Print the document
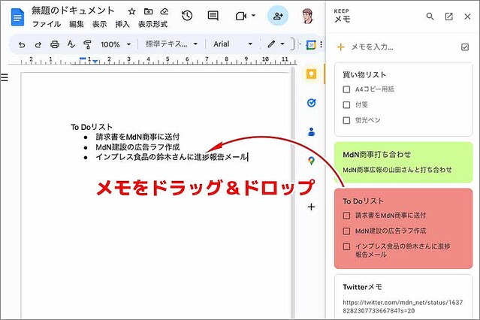This screenshot has height=320, width=480. pos(55,45)
